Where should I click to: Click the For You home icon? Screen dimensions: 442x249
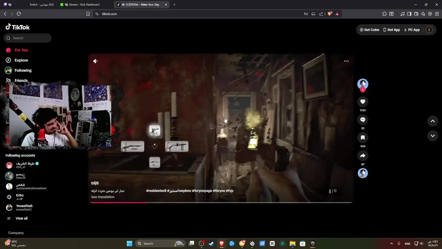click(8, 50)
